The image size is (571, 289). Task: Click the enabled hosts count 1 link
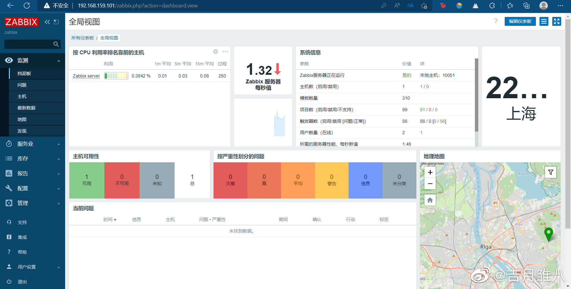[421, 87]
